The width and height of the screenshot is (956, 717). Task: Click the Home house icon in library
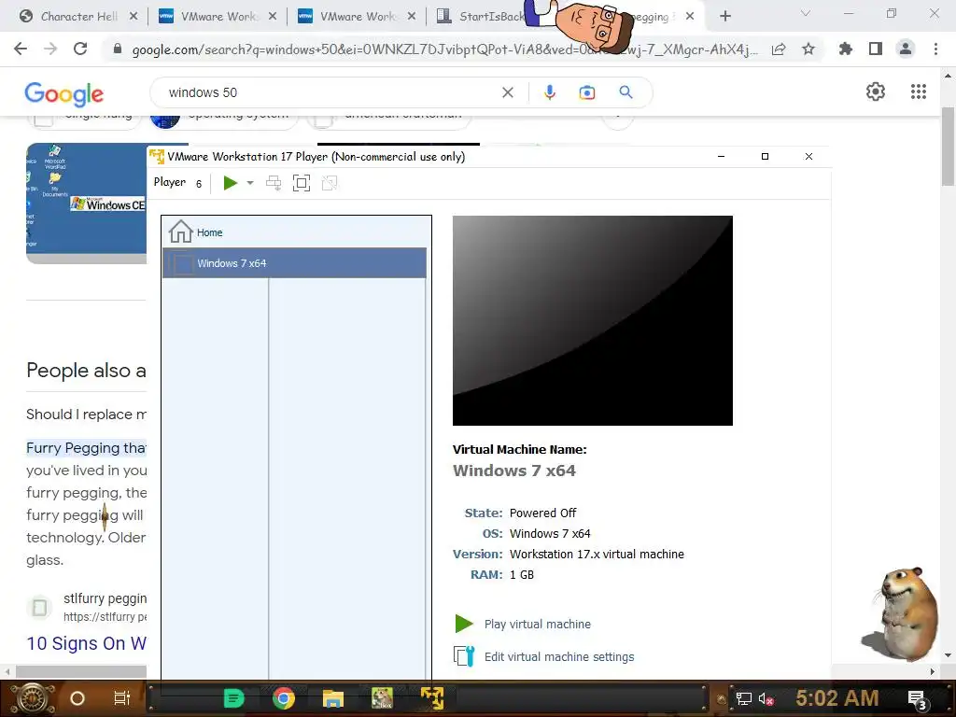(x=180, y=232)
